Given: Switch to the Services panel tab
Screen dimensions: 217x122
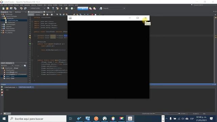Looking at the screenshot, I should [x=18, y=12].
